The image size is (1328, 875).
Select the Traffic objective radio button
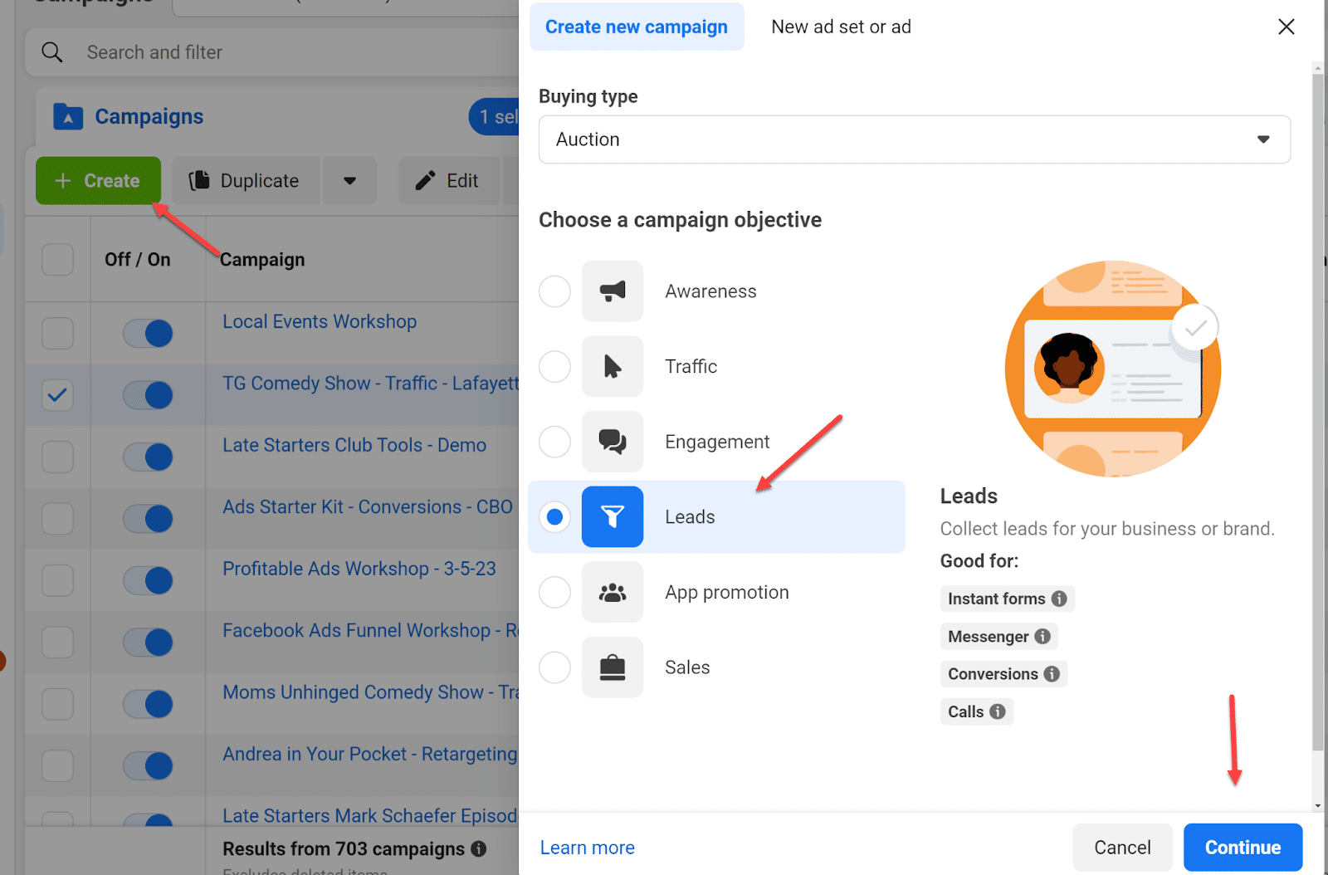coord(554,366)
